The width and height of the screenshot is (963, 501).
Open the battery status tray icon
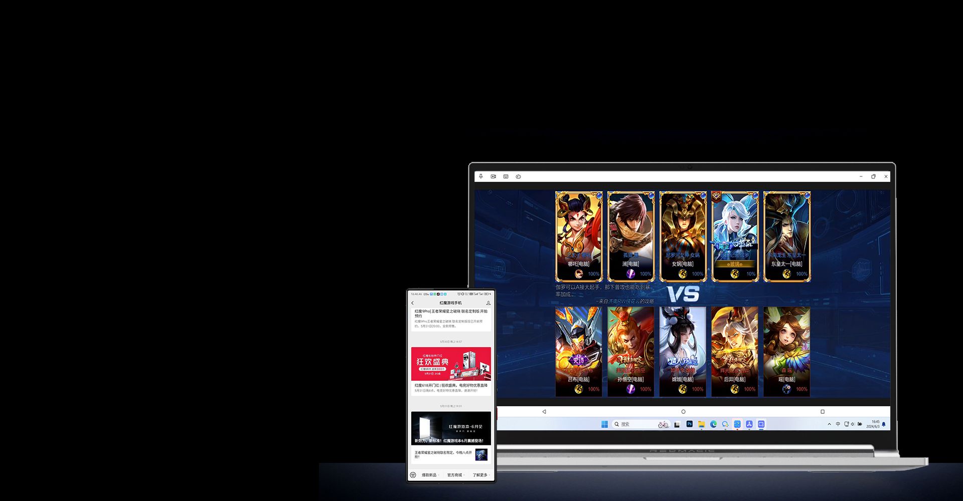pos(860,424)
